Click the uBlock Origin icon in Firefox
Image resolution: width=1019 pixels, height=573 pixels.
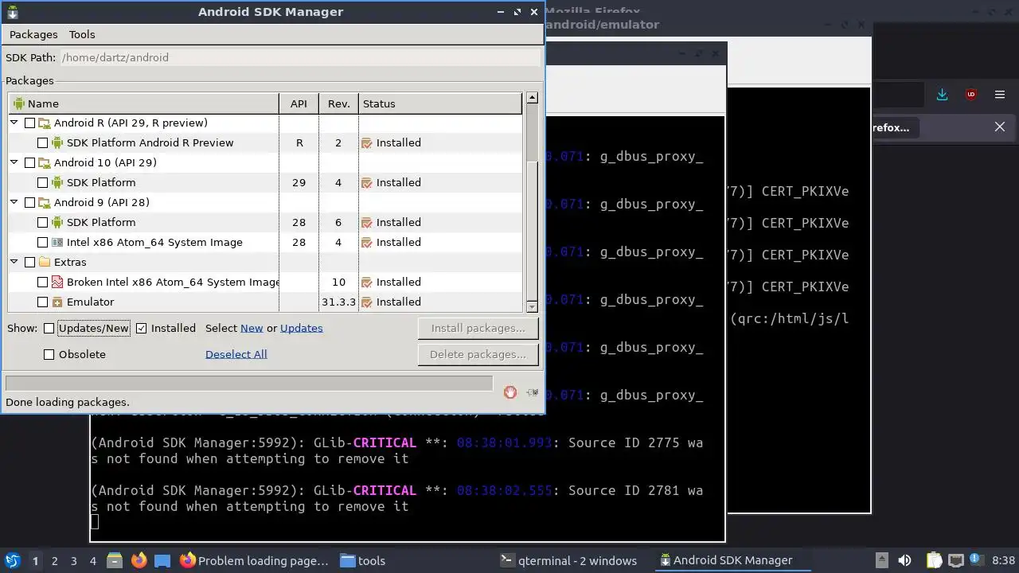pos(971,95)
